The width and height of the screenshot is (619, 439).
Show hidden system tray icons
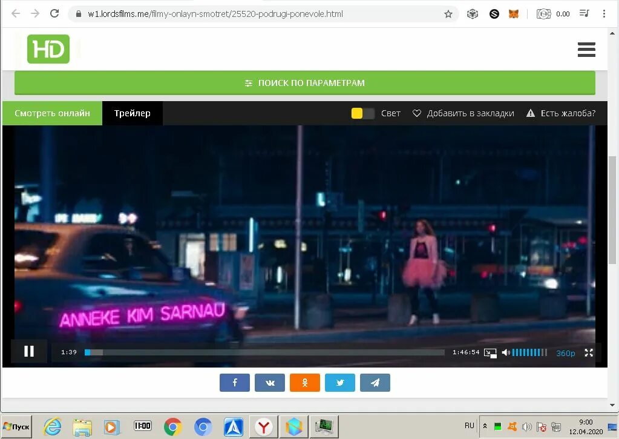pyautogui.click(x=485, y=426)
